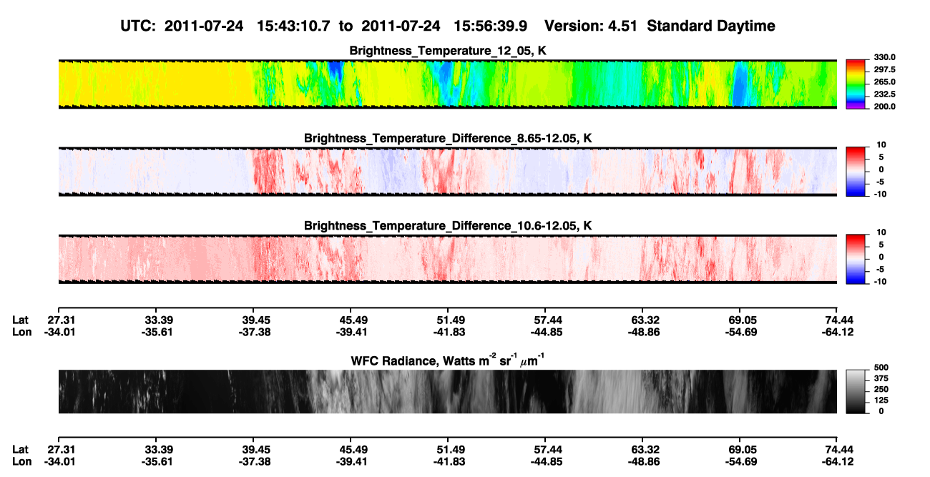
Task: Click the -5 tick of the 10.6-12.05 colorbar
Action: [881, 270]
